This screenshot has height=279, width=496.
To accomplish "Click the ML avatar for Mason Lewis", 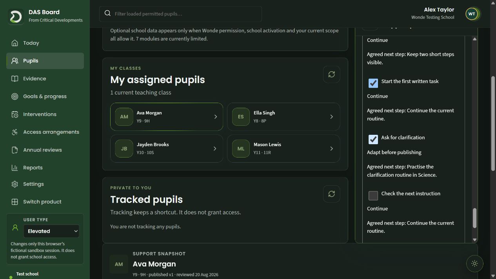I will pyautogui.click(x=241, y=149).
